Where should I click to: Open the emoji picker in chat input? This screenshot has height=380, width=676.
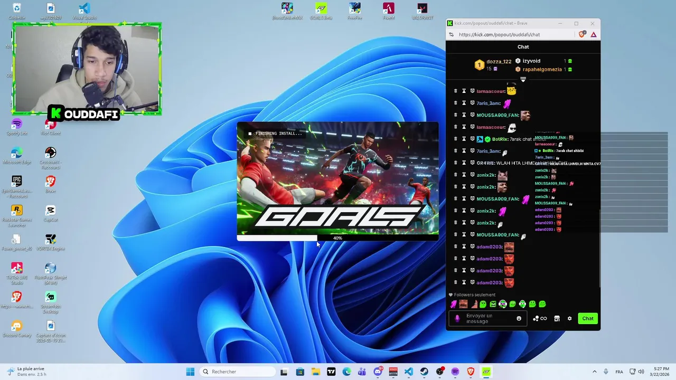[519, 318]
